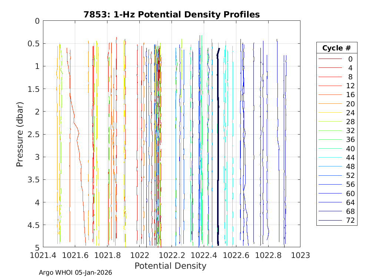Select the 'Cycle #' legend header

[x=336, y=48]
